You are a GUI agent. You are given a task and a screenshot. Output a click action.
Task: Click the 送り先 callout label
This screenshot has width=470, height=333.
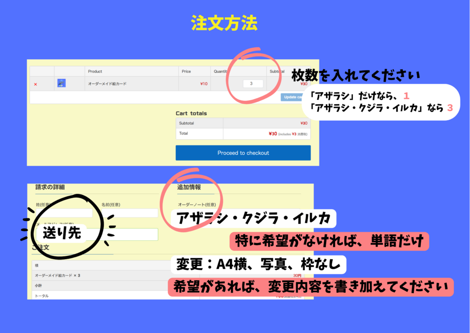point(62,233)
